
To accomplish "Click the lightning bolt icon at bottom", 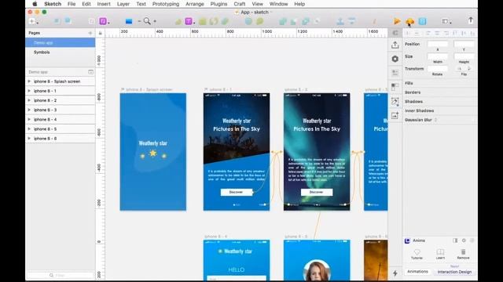I will (x=395, y=273).
